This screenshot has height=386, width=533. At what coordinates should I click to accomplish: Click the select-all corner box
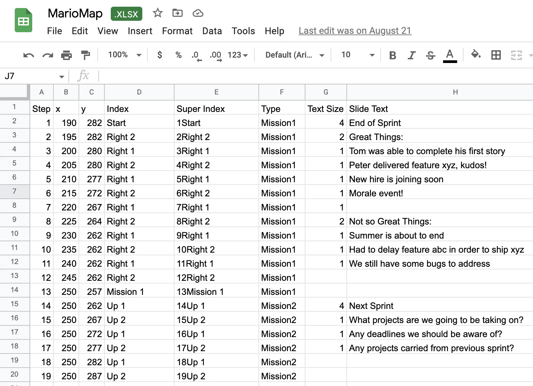click(x=15, y=92)
